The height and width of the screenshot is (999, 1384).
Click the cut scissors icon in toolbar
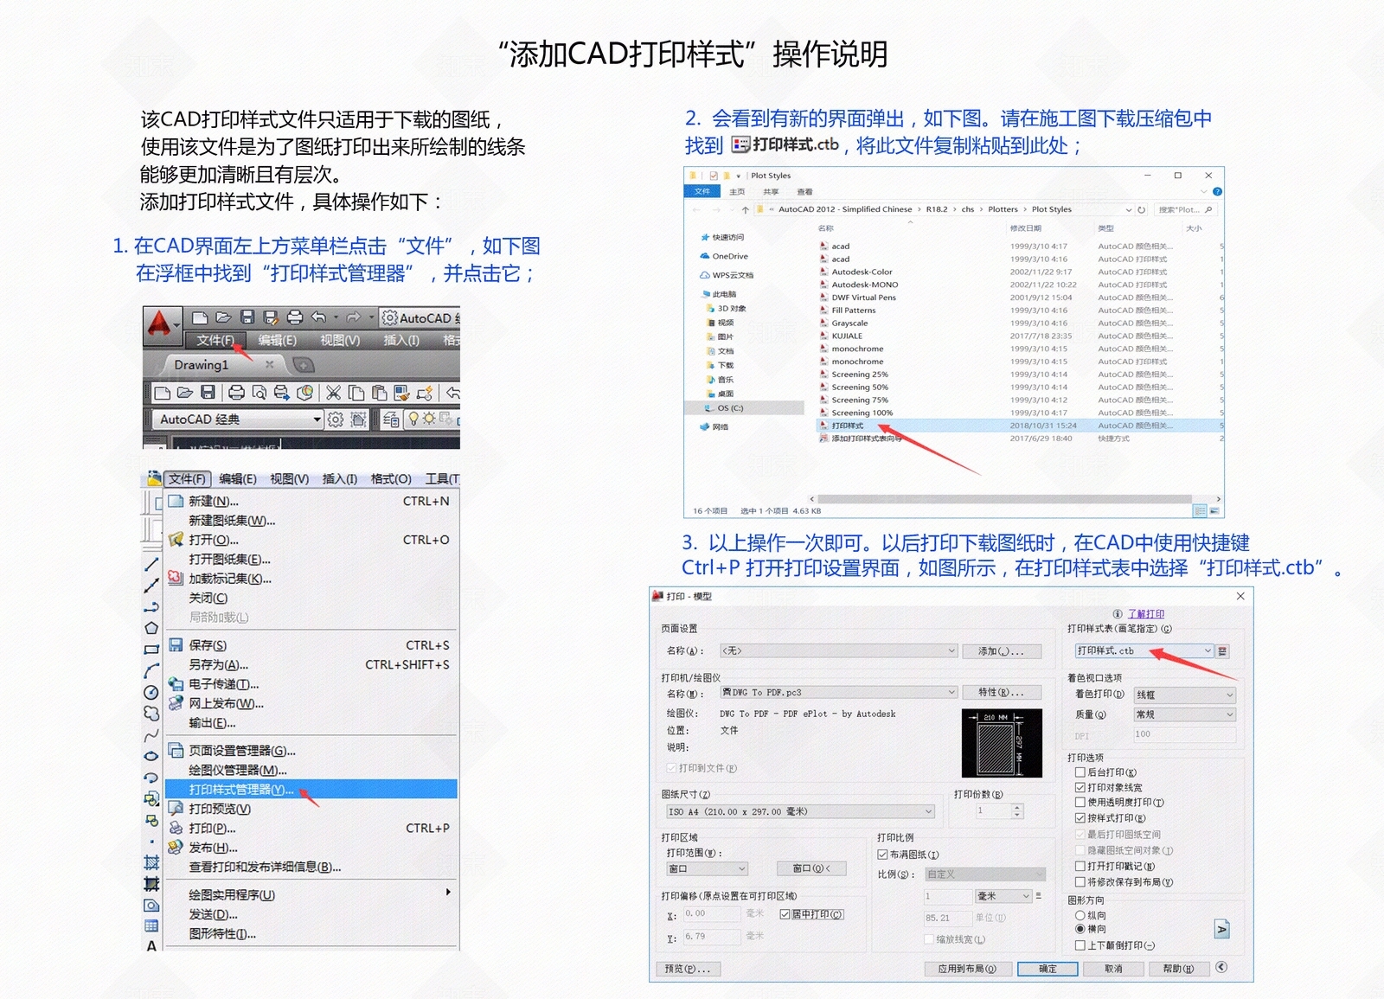[x=333, y=393]
